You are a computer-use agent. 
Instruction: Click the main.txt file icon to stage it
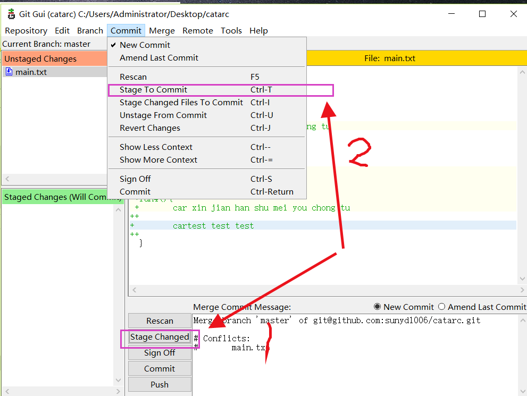(x=9, y=71)
